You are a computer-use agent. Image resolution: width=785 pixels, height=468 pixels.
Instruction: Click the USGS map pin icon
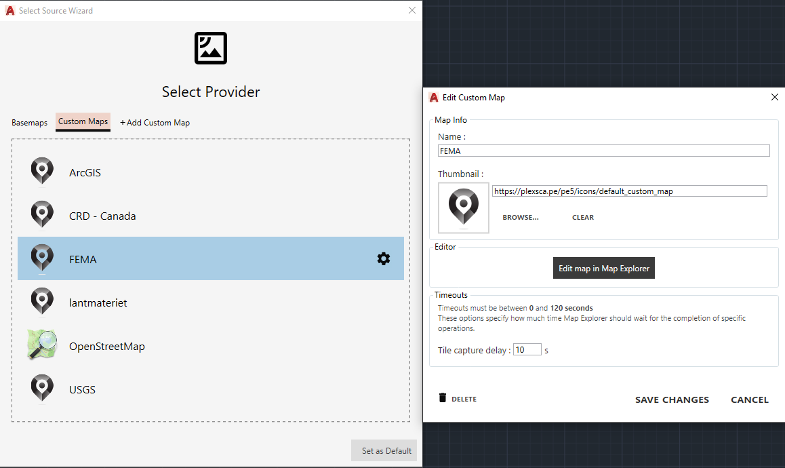pos(42,389)
